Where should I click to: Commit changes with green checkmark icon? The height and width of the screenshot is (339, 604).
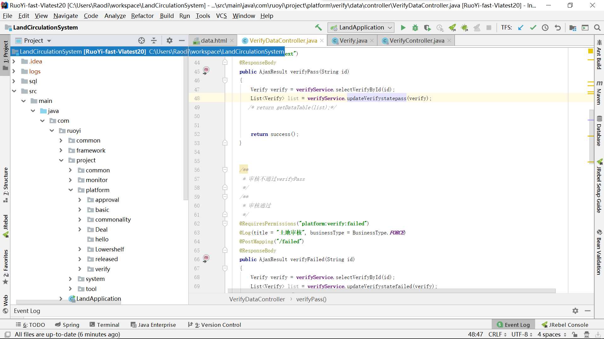point(533,28)
